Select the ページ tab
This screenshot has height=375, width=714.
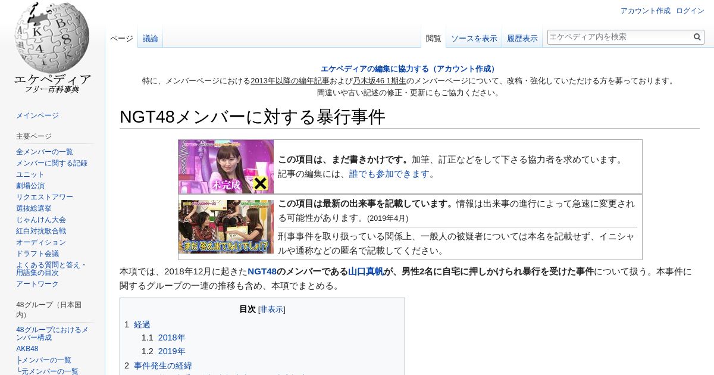[121, 38]
